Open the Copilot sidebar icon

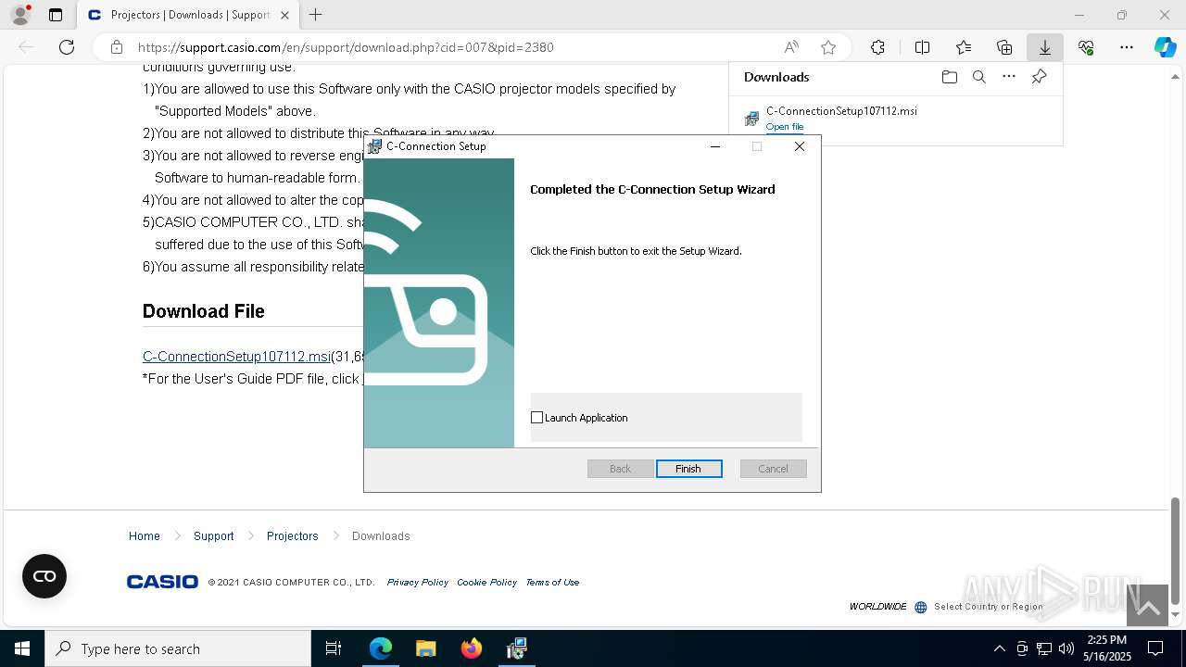click(x=1165, y=47)
